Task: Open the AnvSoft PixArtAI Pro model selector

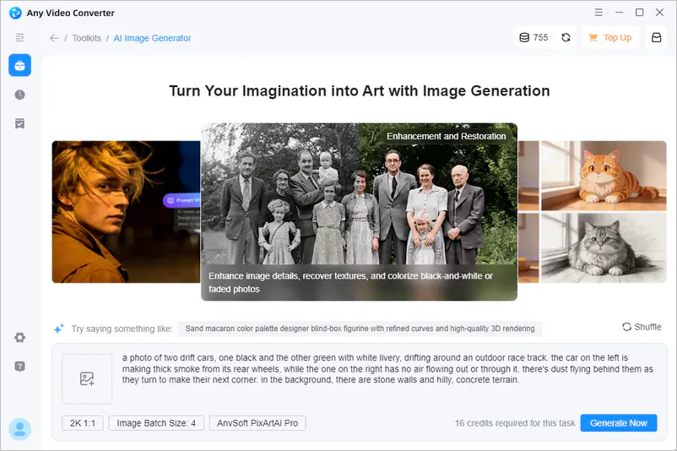Action: tap(257, 423)
